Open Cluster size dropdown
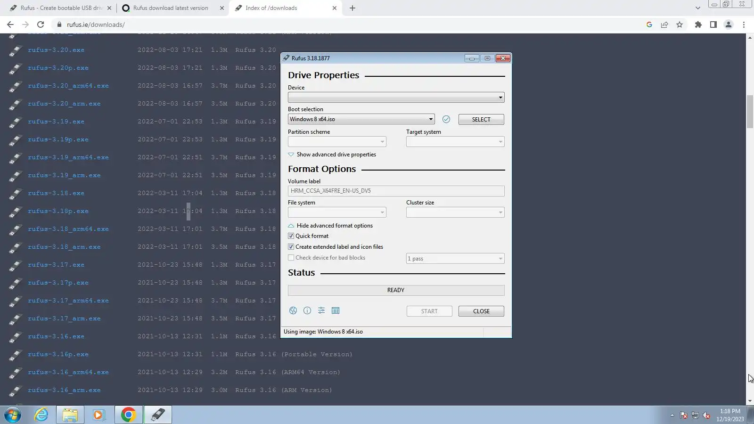 (x=455, y=212)
